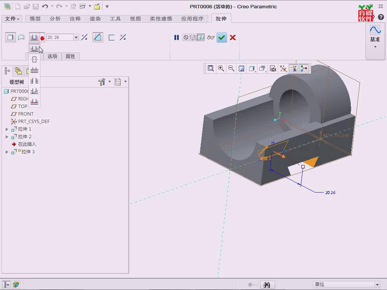The height and width of the screenshot is (290, 387).
Task: Open the view manager camera icon
Action: 273,68
